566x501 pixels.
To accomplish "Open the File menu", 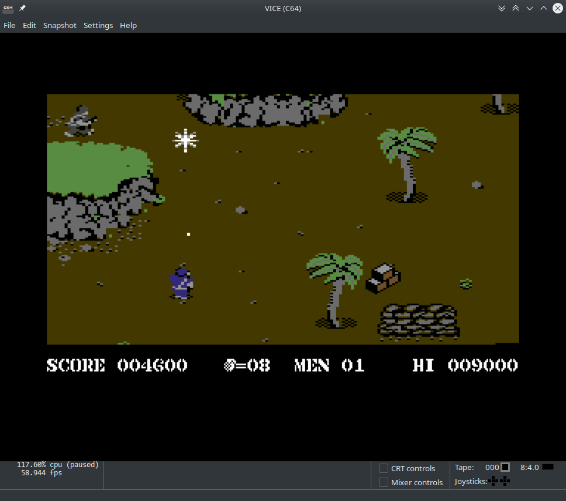I will (9, 25).
